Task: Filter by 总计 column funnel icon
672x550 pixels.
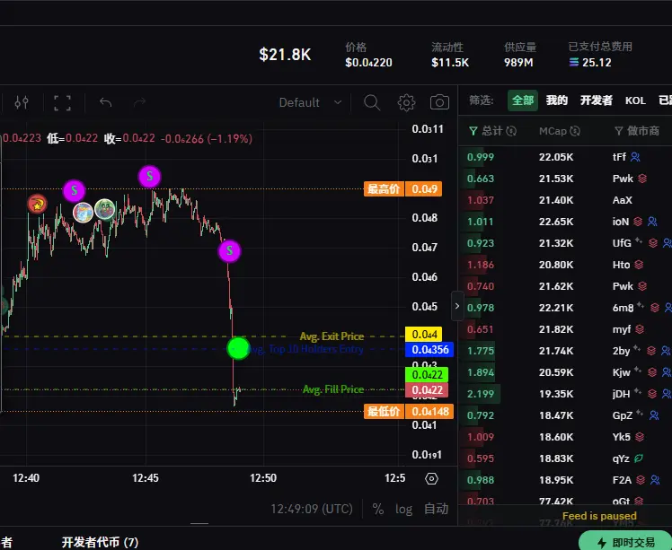Action: (x=473, y=131)
